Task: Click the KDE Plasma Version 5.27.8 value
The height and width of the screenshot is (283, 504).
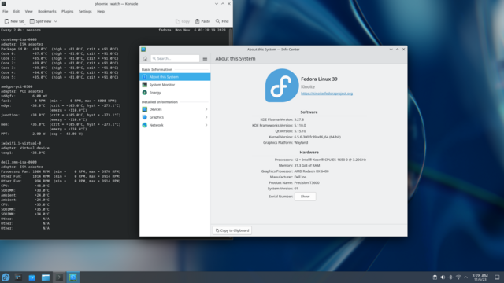Action: [x=299, y=119]
